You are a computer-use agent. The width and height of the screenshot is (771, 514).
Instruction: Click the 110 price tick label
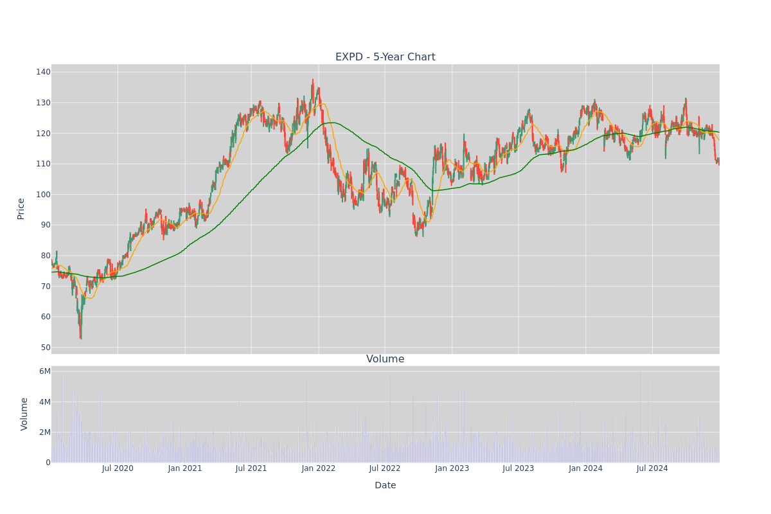pyautogui.click(x=43, y=164)
